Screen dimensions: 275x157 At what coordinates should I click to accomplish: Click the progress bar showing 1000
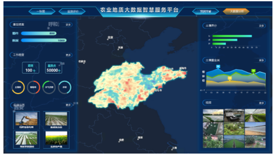tap(44, 40)
